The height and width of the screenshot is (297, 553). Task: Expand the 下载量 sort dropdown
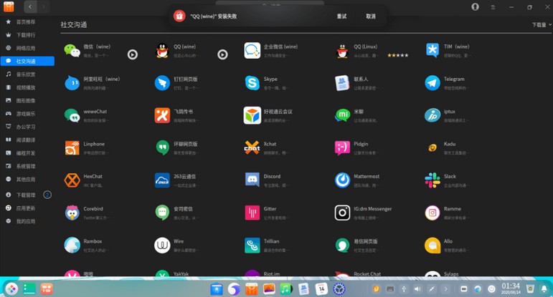(x=542, y=24)
